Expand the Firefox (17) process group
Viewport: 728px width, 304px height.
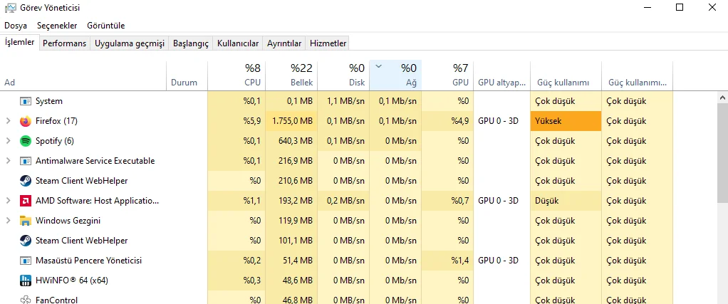(x=8, y=121)
